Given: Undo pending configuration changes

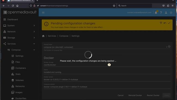Looking at the screenshot, I should [165, 23].
